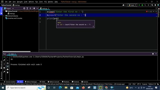Viewport: 160px width, 90px height.
Task: Open the main run configuration dropdown
Action: point(132,5)
